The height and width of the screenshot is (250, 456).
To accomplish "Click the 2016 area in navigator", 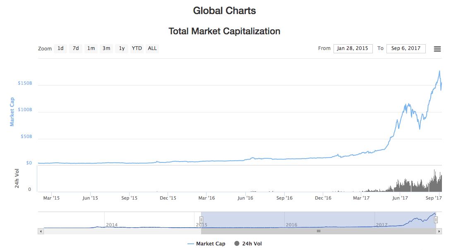I will coord(291,224).
